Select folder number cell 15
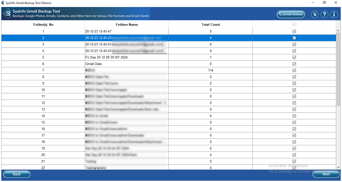 point(43,122)
